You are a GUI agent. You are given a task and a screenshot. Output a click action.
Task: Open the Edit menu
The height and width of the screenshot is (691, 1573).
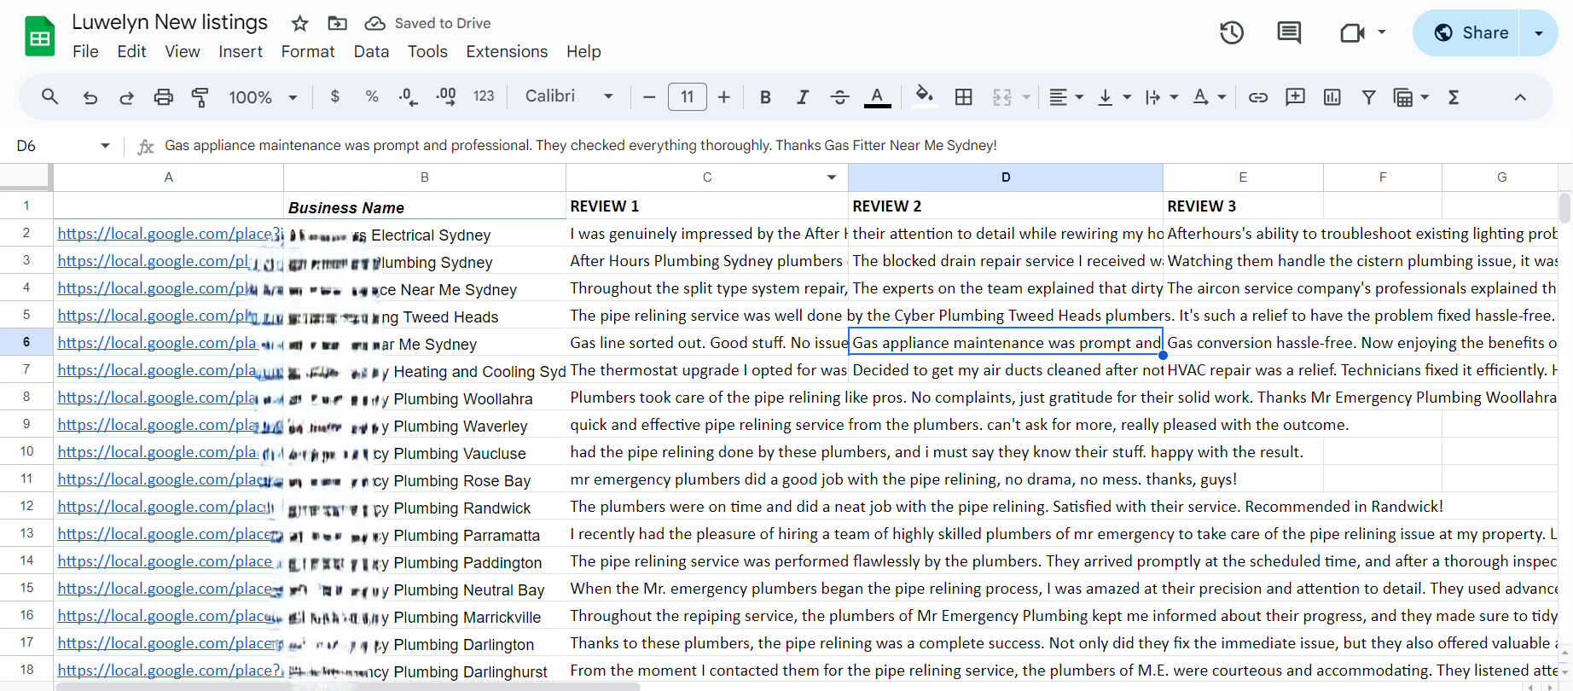click(131, 51)
